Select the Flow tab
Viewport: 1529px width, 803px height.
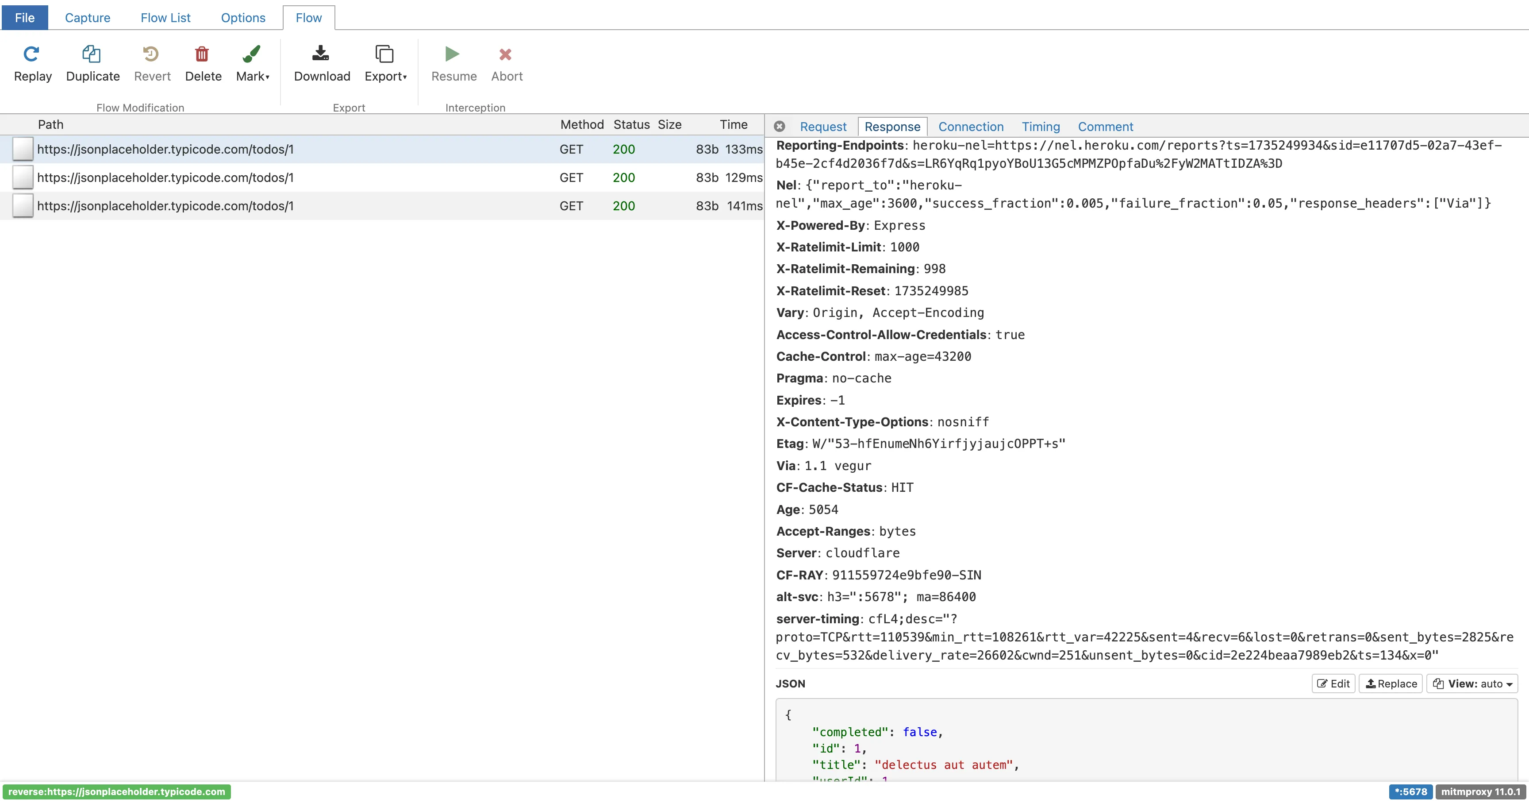coord(309,18)
